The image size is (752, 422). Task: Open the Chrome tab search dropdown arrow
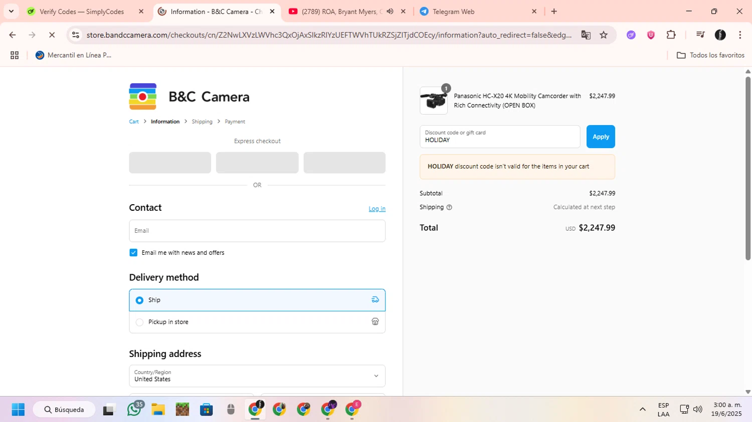point(11,11)
